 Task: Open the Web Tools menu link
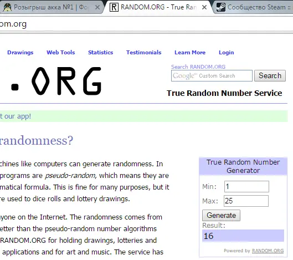point(61,52)
